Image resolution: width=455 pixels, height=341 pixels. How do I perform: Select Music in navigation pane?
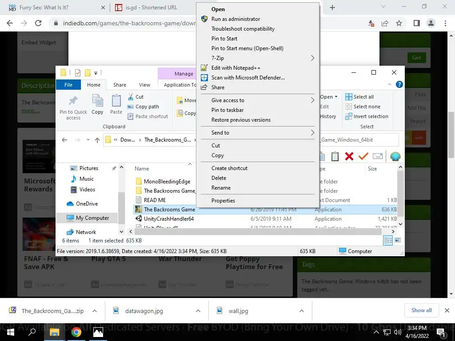87,179
